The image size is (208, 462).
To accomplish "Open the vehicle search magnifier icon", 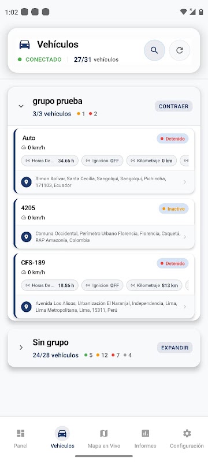I will (154, 50).
